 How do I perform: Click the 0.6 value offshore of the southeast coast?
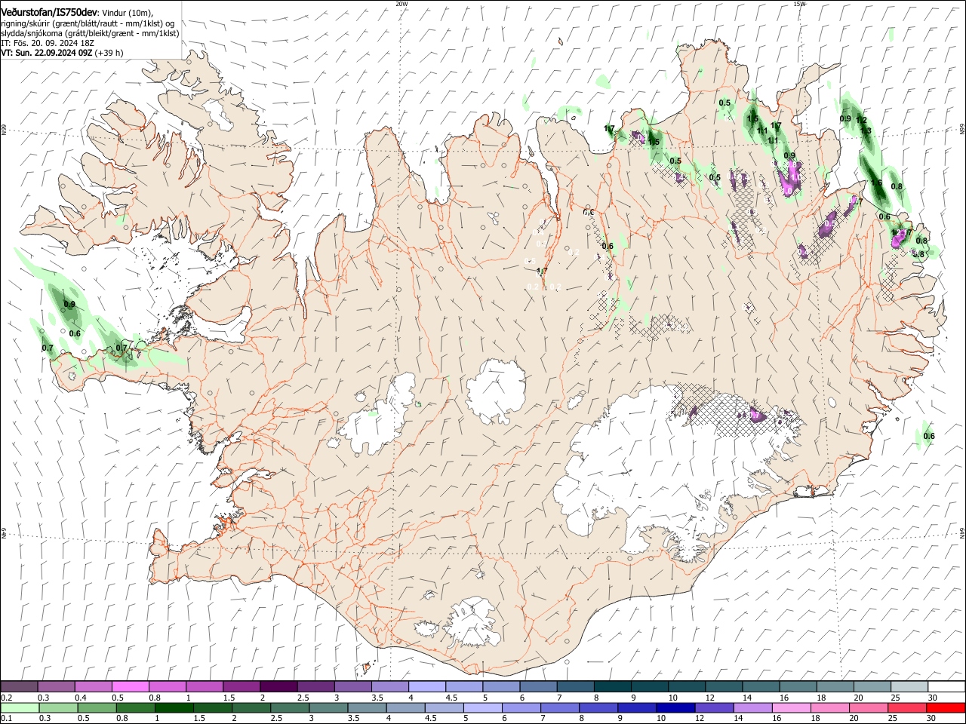coord(929,437)
